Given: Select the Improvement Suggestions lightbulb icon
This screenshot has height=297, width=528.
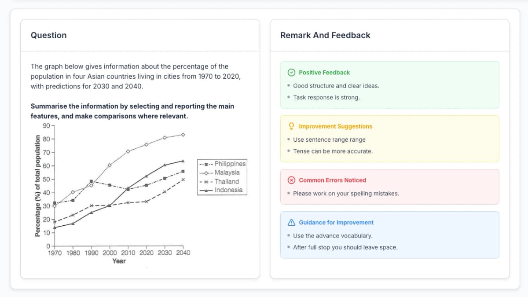Looking at the screenshot, I should tap(290, 126).
